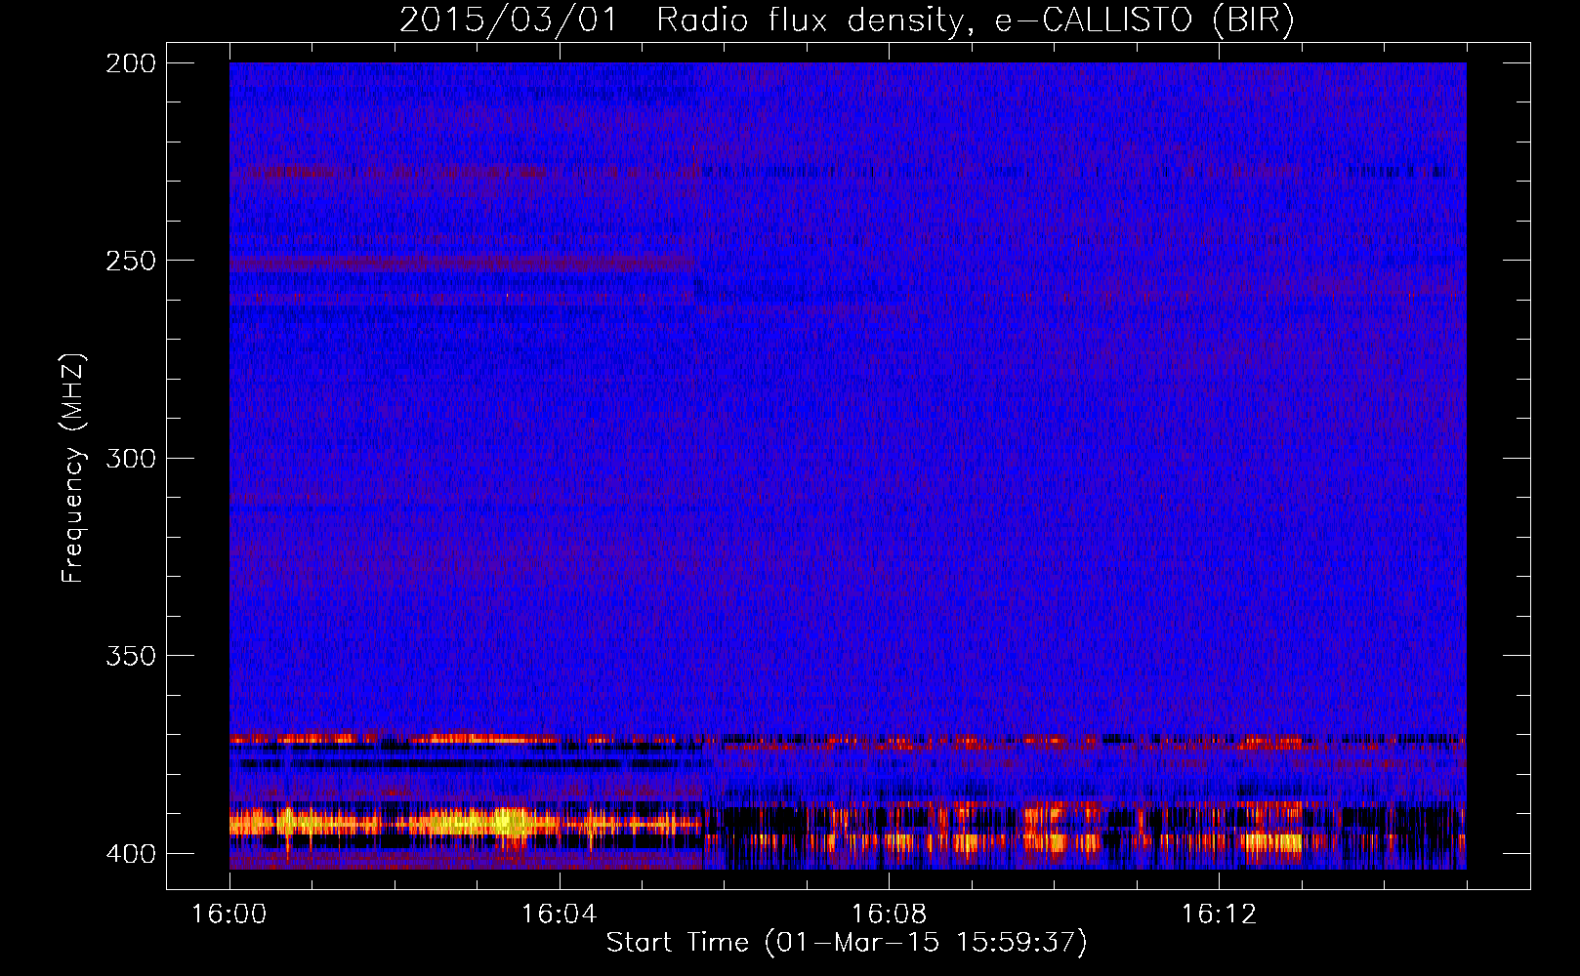
Task: Click the 16:08 time tick label
Action: [889, 915]
